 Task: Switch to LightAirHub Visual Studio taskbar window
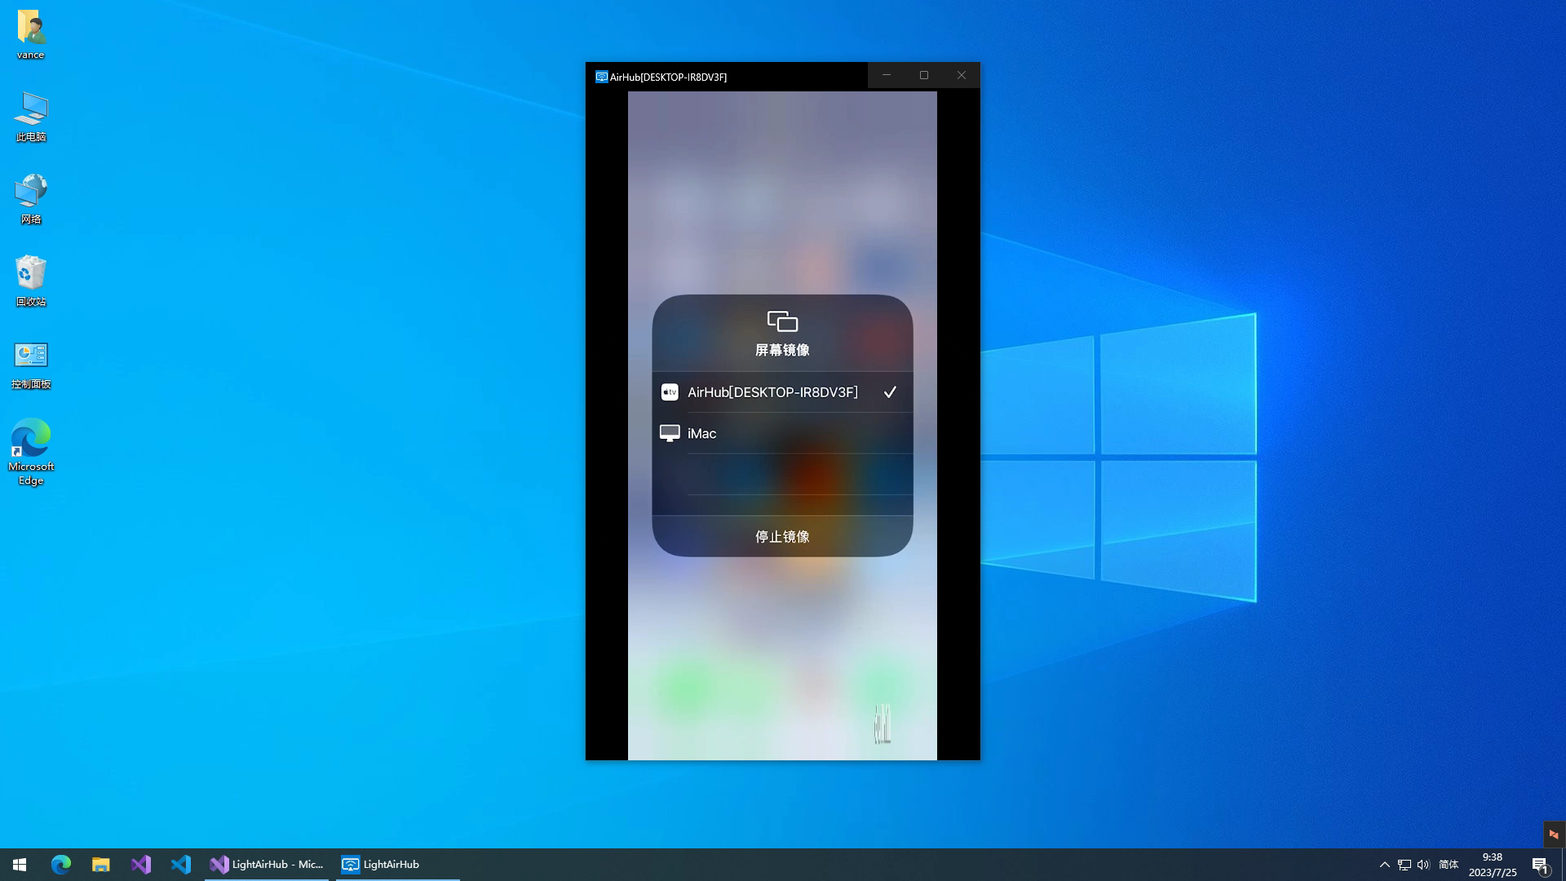(267, 865)
